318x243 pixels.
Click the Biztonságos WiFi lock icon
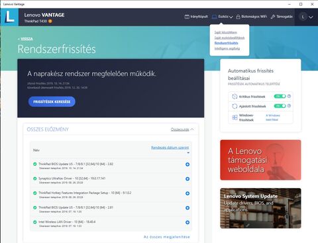click(x=238, y=17)
